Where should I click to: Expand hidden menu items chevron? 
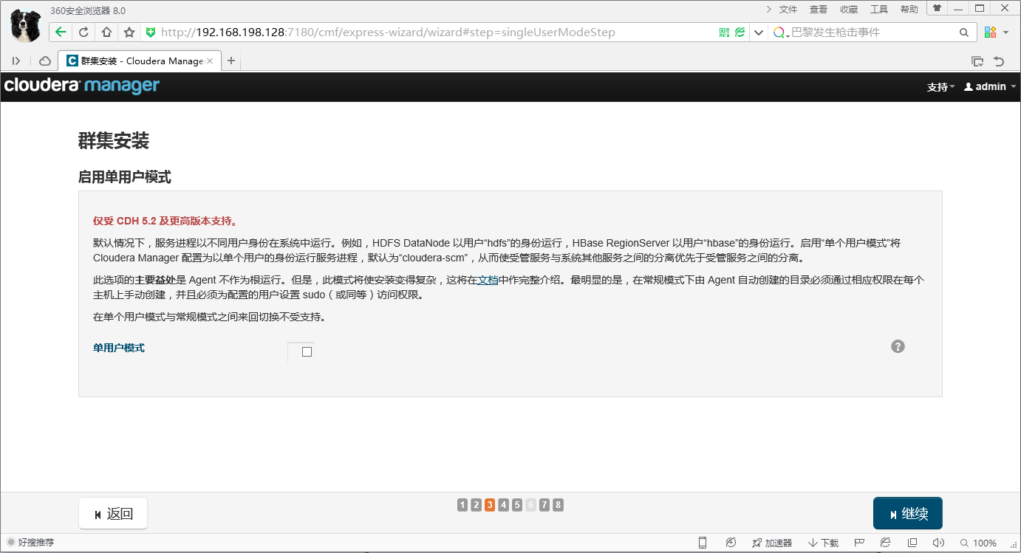tap(769, 9)
